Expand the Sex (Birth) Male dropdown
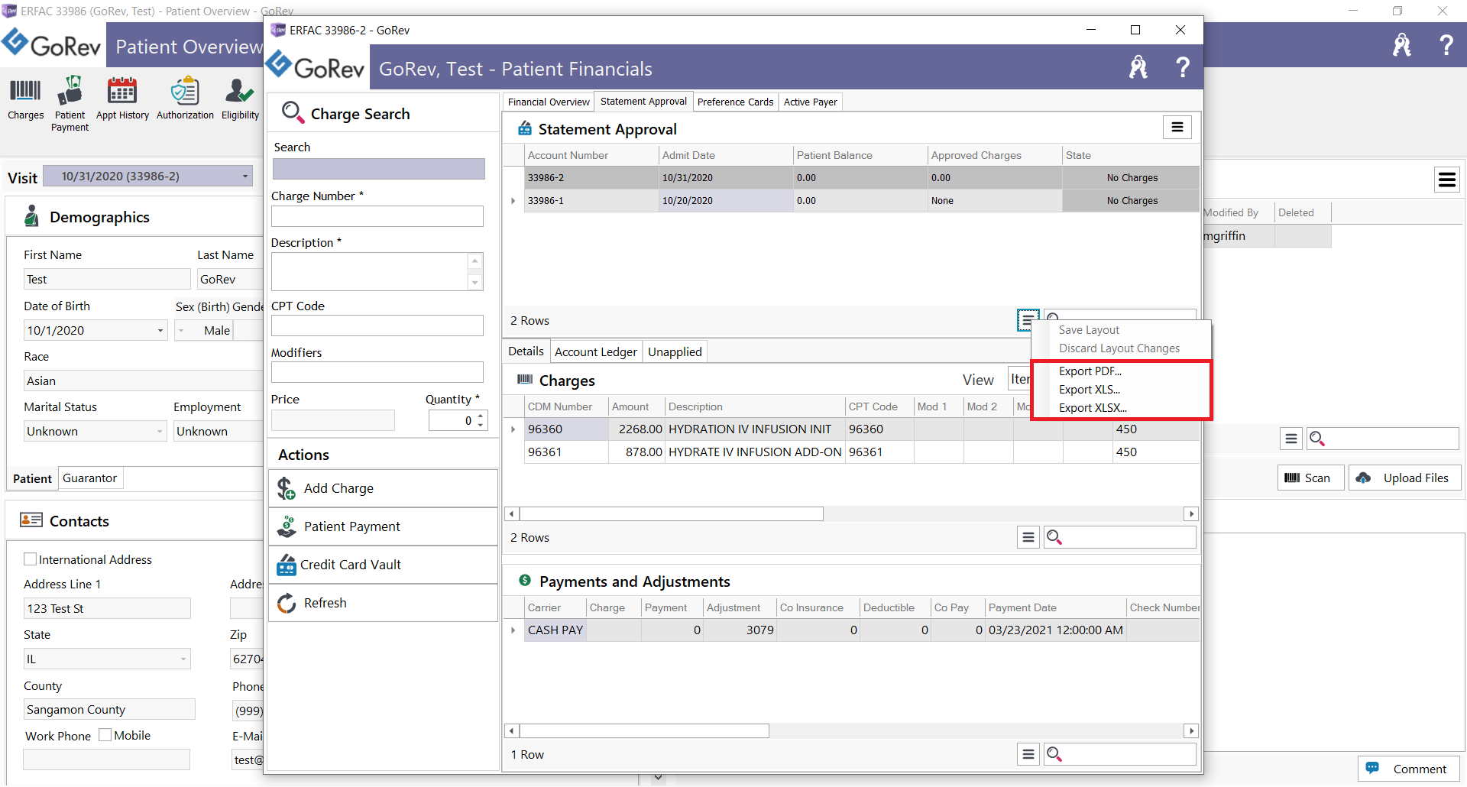Viewport: 1467px width, 787px height. tap(182, 331)
